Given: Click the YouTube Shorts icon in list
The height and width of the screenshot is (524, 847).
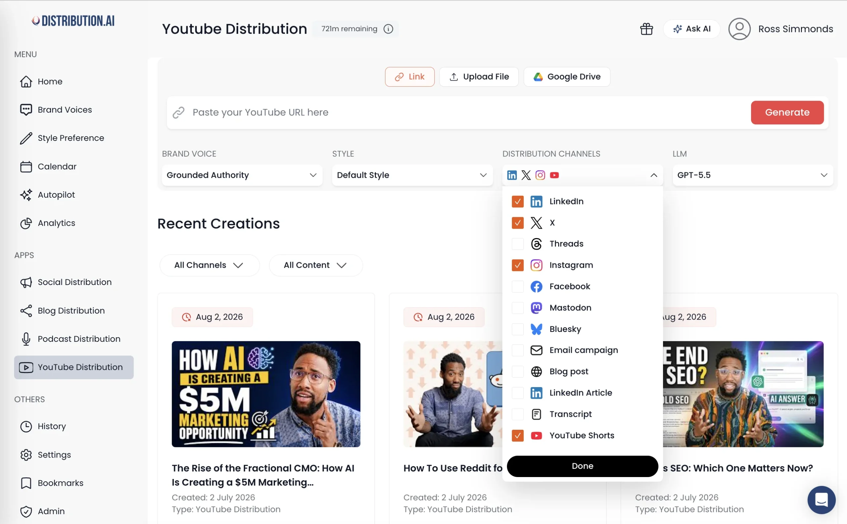Looking at the screenshot, I should click(x=536, y=436).
